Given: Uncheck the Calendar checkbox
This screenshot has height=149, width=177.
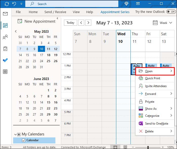Looking at the screenshot, I should (x=24, y=140).
